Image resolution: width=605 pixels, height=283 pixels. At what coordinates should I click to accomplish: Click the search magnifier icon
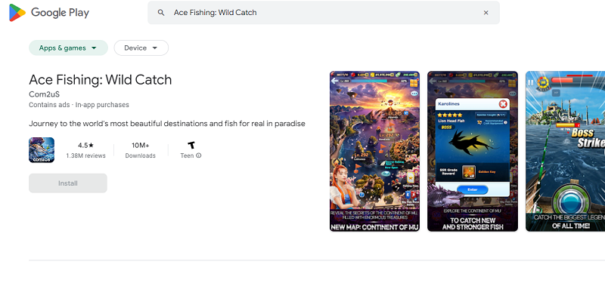click(x=161, y=12)
